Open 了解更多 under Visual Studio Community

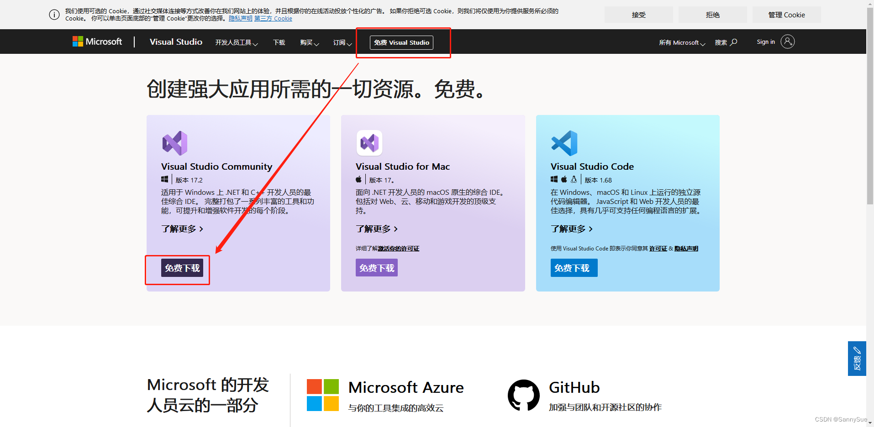pyautogui.click(x=182, y=229)
